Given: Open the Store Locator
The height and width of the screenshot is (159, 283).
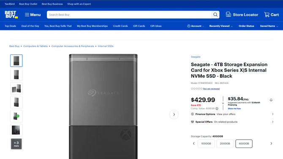Looking at the screenshot, I should click(x=242, y=15).
